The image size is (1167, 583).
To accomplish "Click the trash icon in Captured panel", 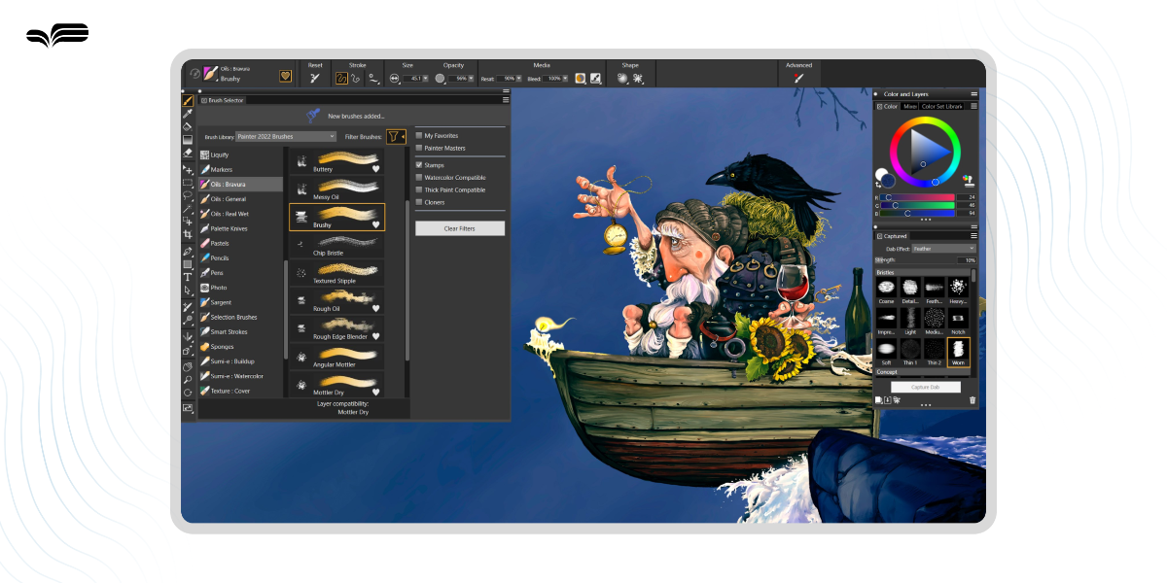I will pos(972,400).
